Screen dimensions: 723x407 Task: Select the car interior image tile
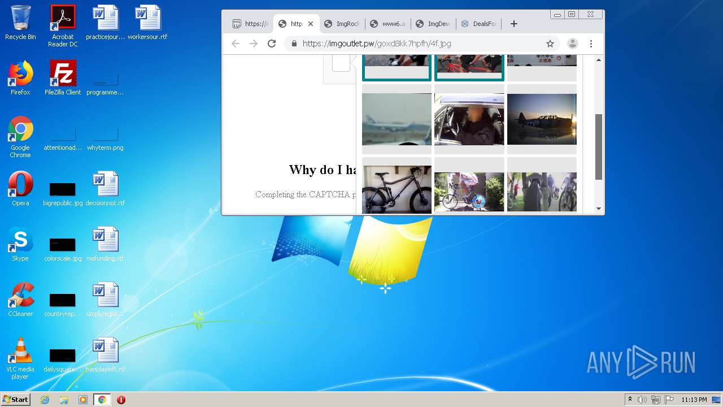tap(469, 119)
